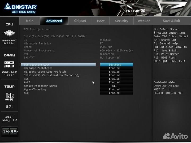The width and height of the screenshot is (191, 143).
Task: Select the Overclocking Lock row
Action: tap(58, 65)
